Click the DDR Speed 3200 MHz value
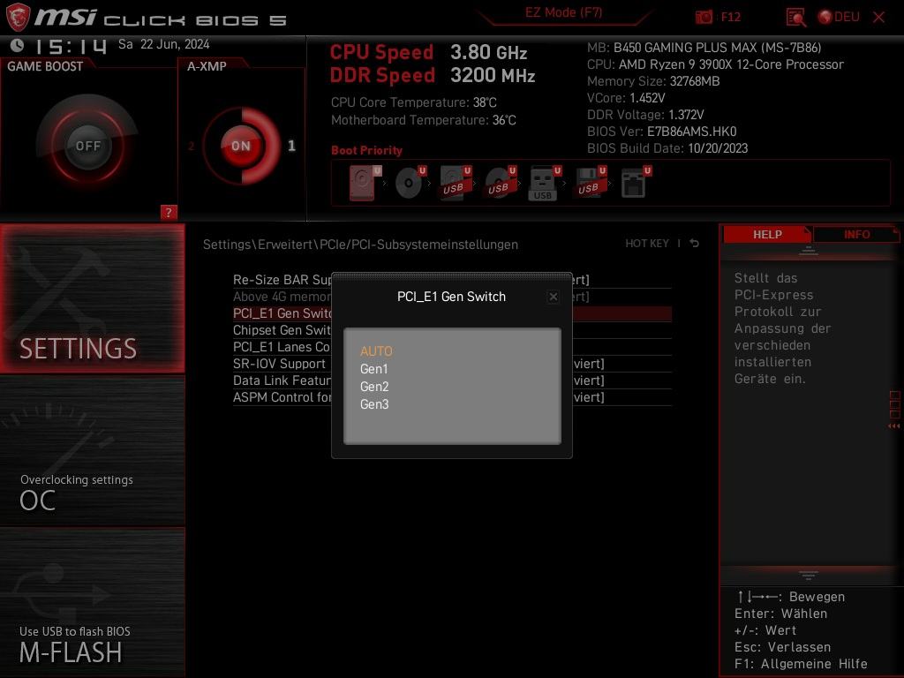Image resolution: width=904 pixels, height=678 pixels. (x=493, y=76)
